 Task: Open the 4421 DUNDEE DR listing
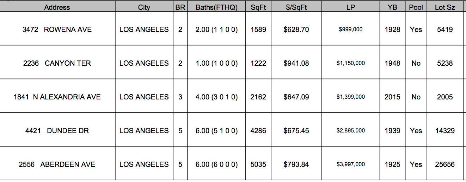pos(57,131)
